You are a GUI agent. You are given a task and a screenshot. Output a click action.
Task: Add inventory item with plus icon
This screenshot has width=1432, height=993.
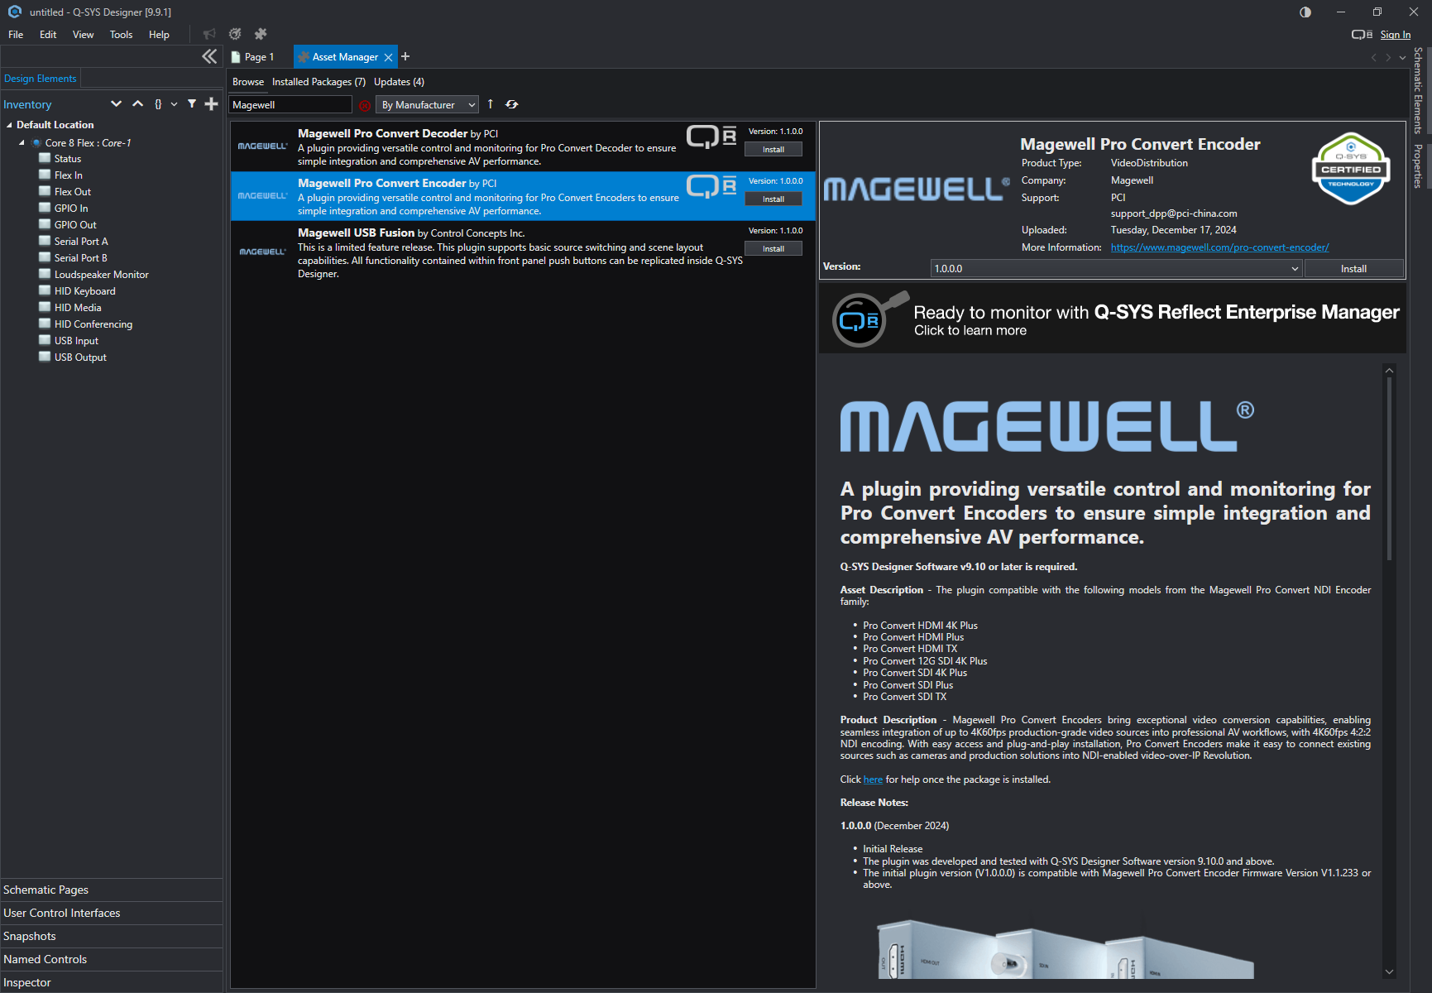click(x=212, y=104)
